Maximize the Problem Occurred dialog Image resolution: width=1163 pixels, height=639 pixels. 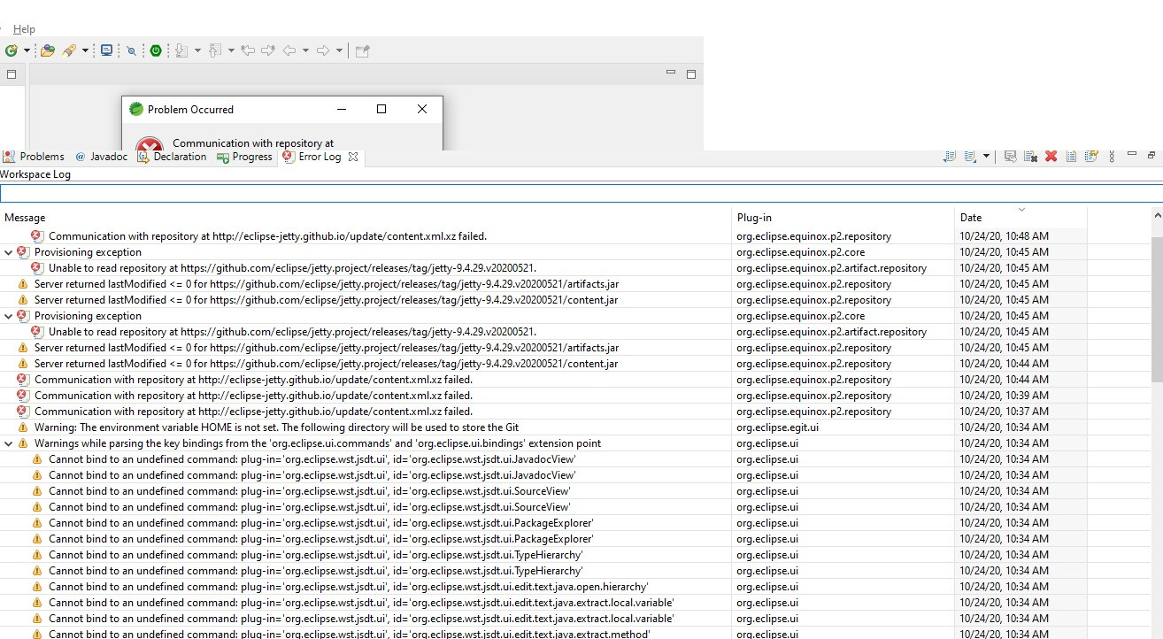(381, 109)
